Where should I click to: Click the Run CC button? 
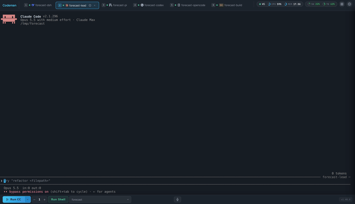[x=14, y=200]
